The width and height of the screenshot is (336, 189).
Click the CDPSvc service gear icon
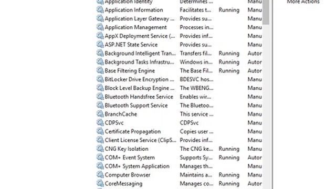pos(100,122)
